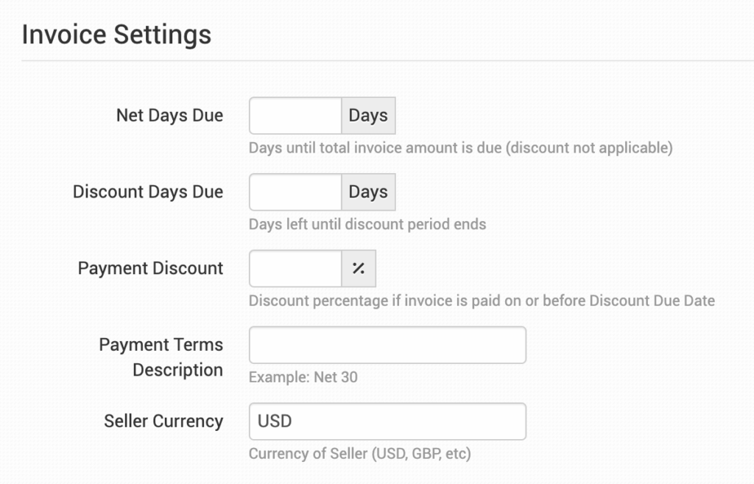Image resolution: width=754 pixels, height=484 pixels.
Task: Click the 'Example: Net 30' hint text
Action: click(x=303, y=377)
